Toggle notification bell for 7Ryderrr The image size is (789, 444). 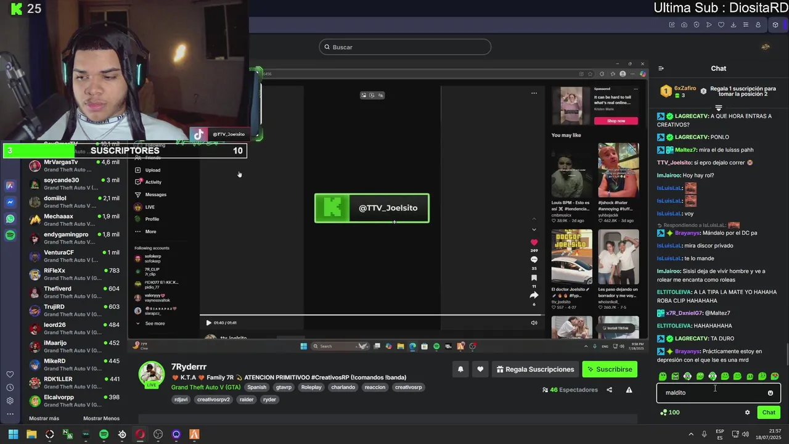click(460, 369)
